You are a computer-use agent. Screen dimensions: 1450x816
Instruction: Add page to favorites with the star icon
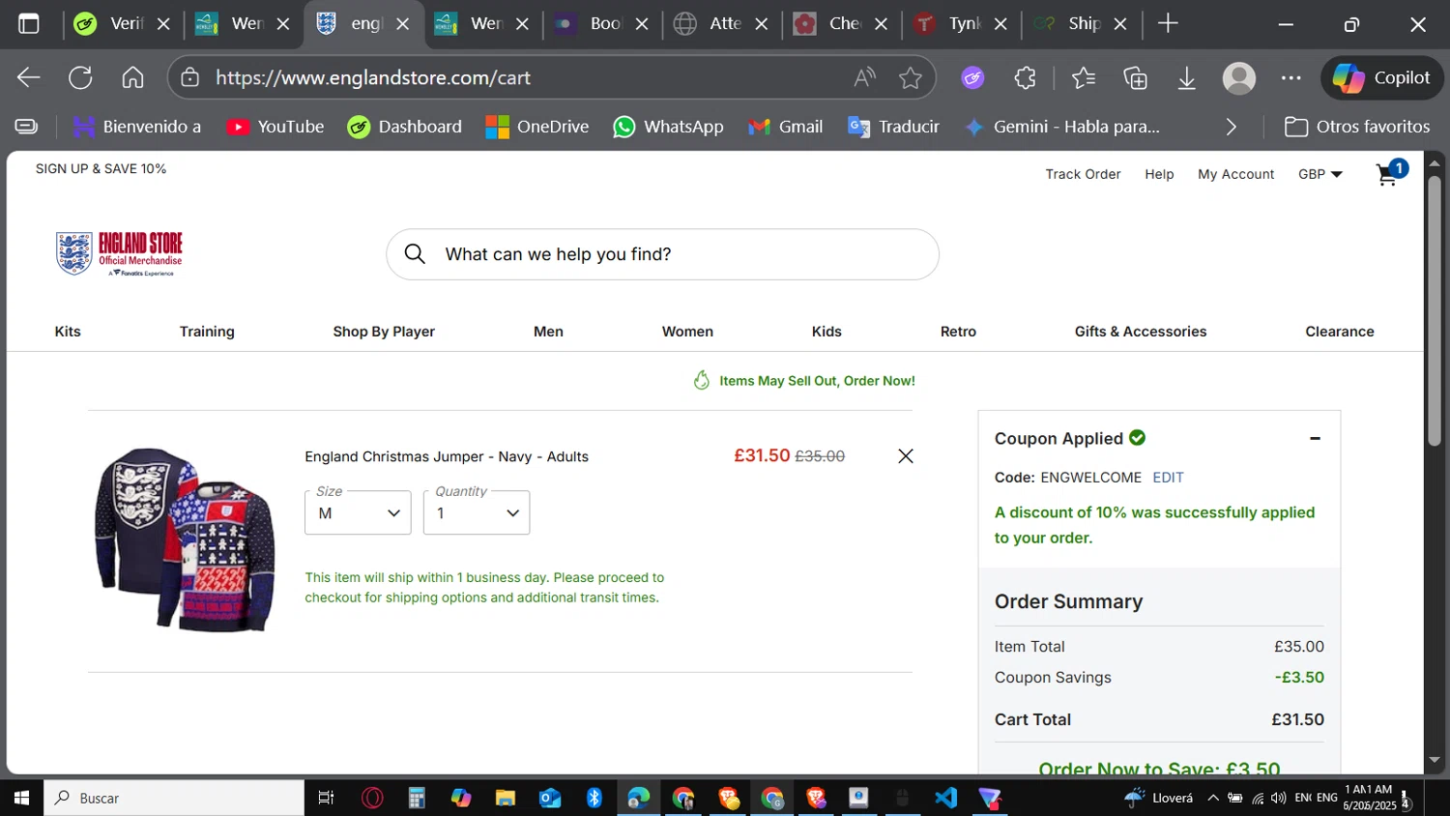click(910, 77)
